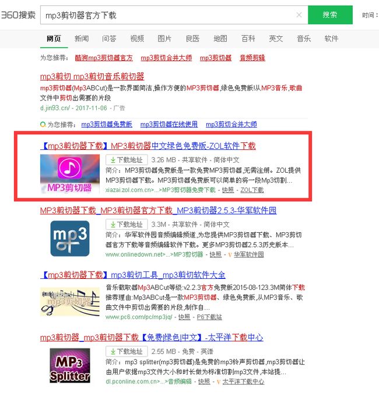Clear the search box with the X icon
The width and height of the screenshot is (379, 395).
(299, 15)
